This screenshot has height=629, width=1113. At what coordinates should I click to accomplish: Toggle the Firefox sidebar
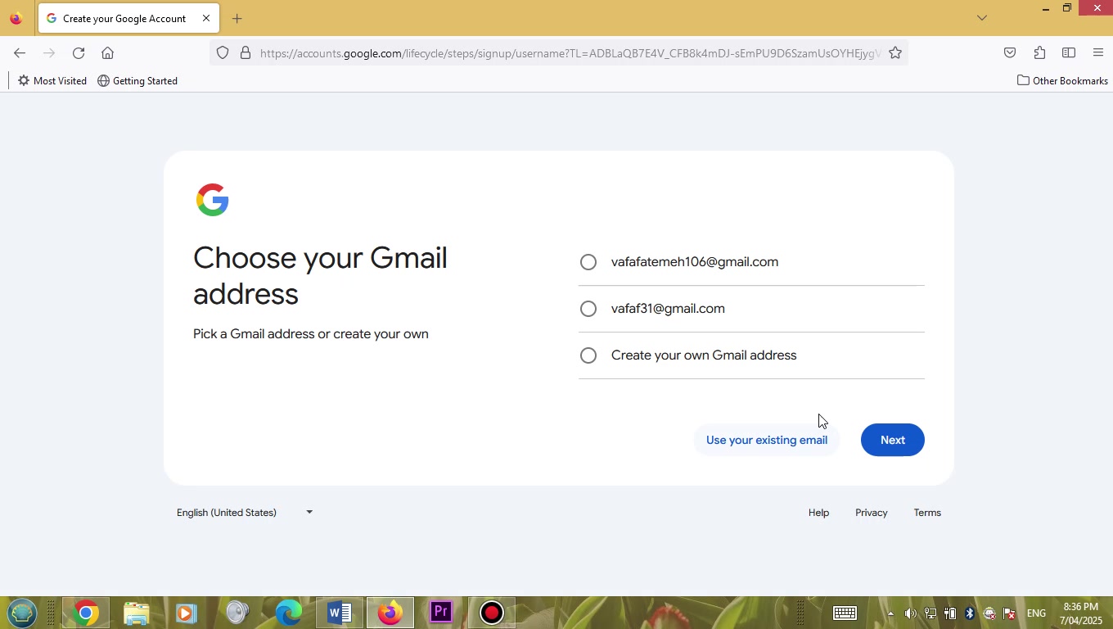click(1069, 53)
